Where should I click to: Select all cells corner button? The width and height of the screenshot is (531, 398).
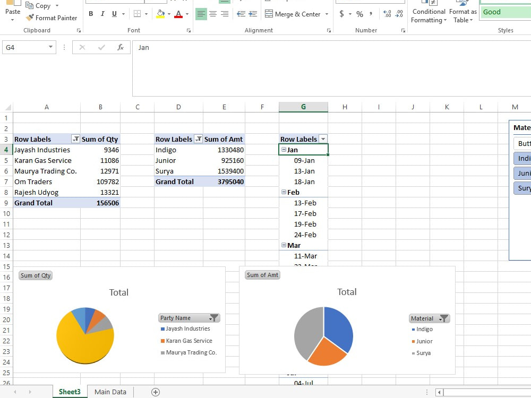[7, 107]
